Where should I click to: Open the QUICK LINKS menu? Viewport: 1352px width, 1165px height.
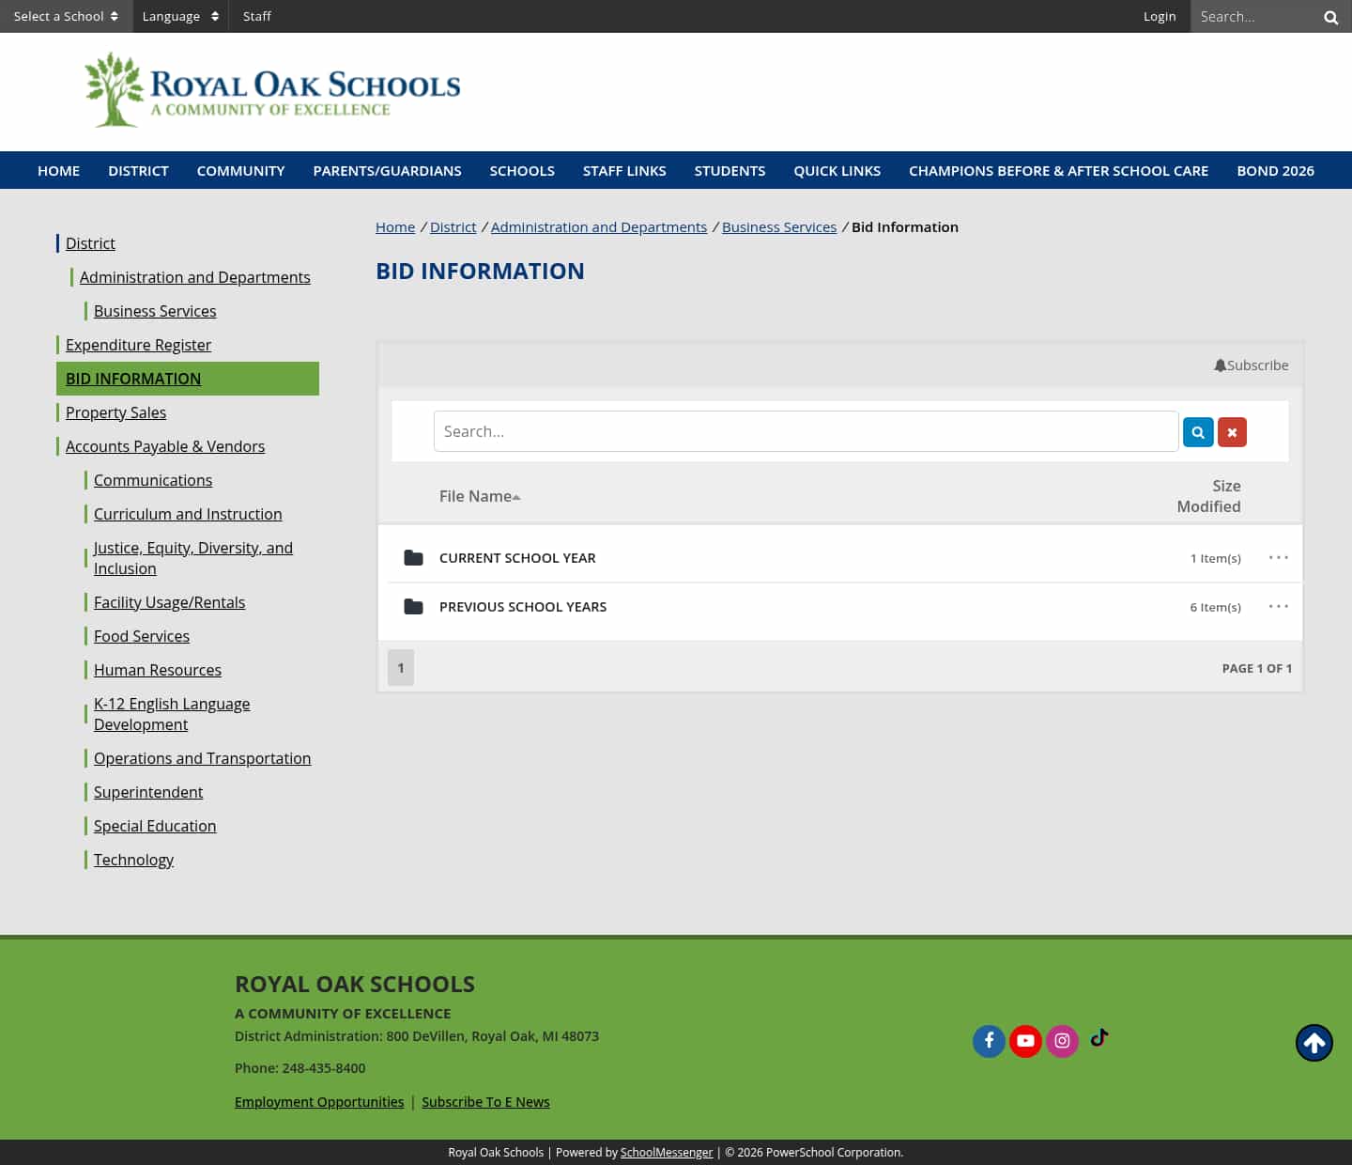click(x=837, y=170)
